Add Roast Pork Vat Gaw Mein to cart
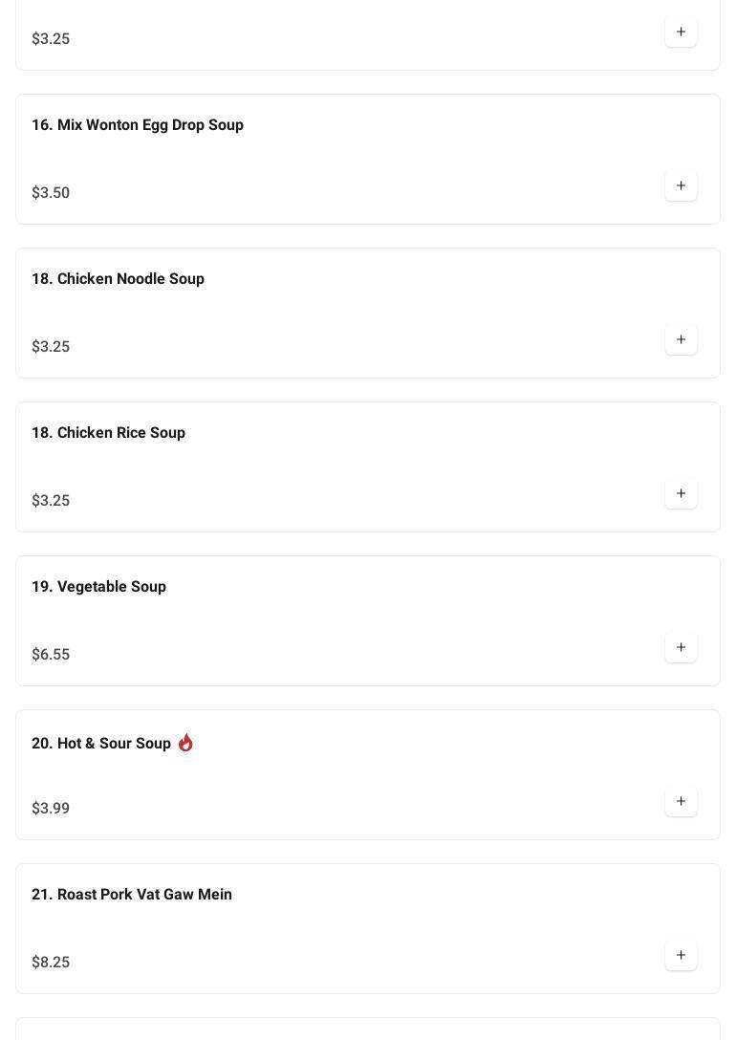The height and width of the screenshot is (1040, 736). pos(681,955)
